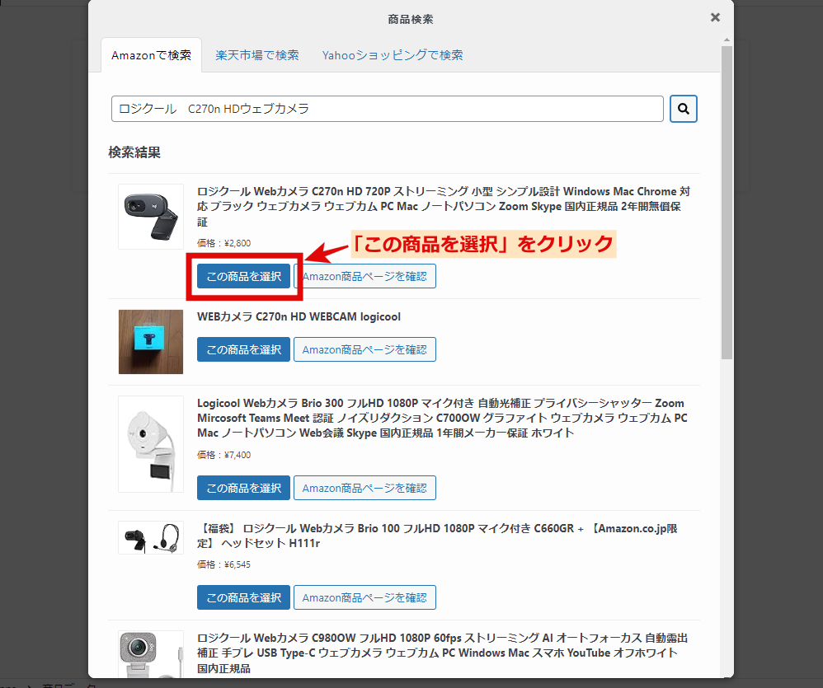Click the ロジクール Webカメラ C980OW title
823x688 pixels.
coord(443,653)
